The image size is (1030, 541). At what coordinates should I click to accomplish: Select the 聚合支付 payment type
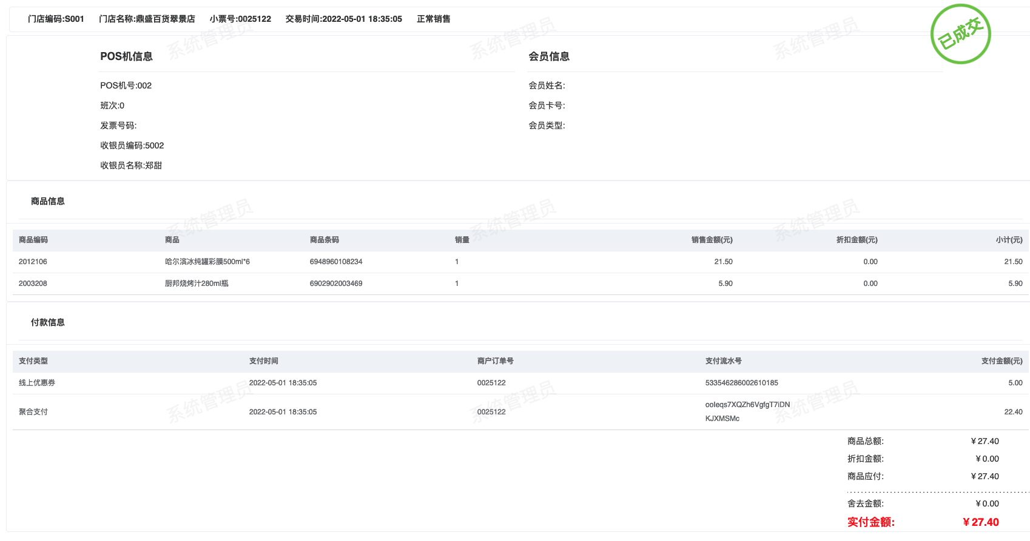tap(33, 412)
